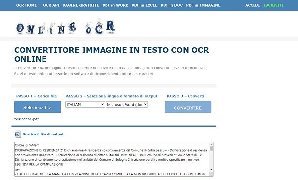This screenshot has height=180, width=298.
Task: Click the ISCRIVITI sign-up link
Action: 274,5
